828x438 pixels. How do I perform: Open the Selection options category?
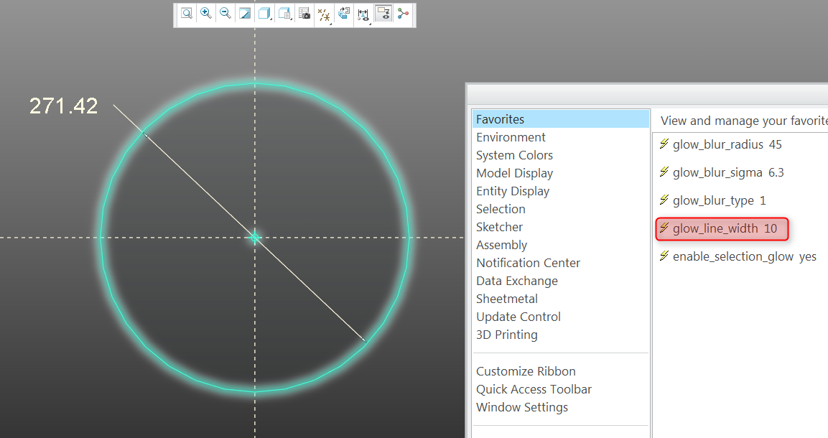pos(501,209)
